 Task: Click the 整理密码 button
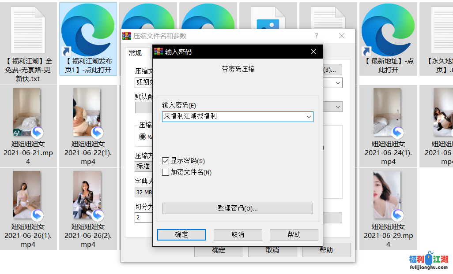click(238, 208)
